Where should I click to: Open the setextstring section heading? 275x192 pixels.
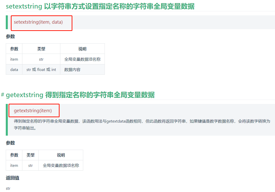click(x=100, y=6)
